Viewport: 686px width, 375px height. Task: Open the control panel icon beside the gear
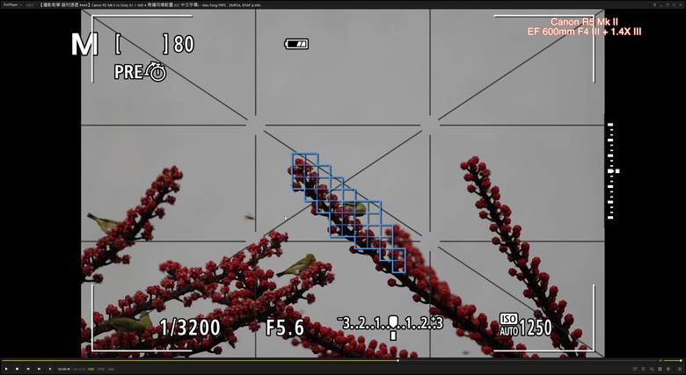(660, 369)
